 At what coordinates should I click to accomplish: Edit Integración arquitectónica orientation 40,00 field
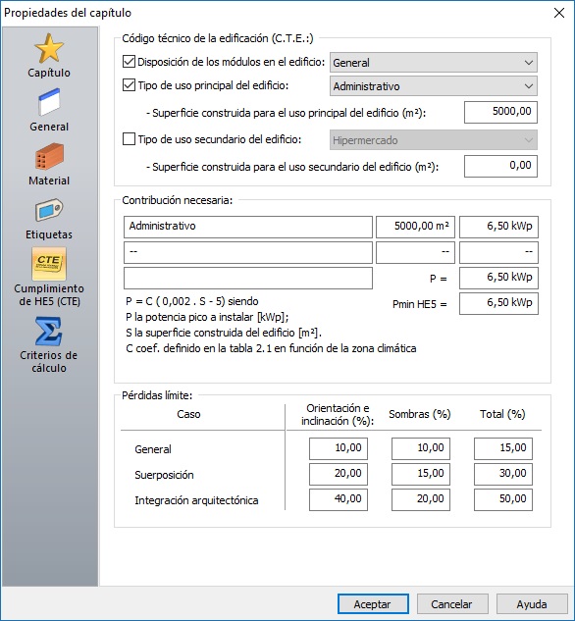pyautogui.click(x=339, y=499)
